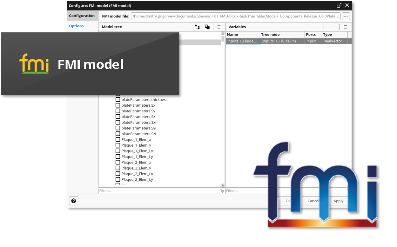This screenshot has width=397, height=247.
Task: Close the Configure FMI model dialog
Action: 347,5
